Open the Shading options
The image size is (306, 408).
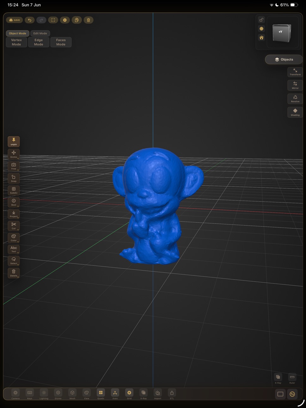(295, 112)
